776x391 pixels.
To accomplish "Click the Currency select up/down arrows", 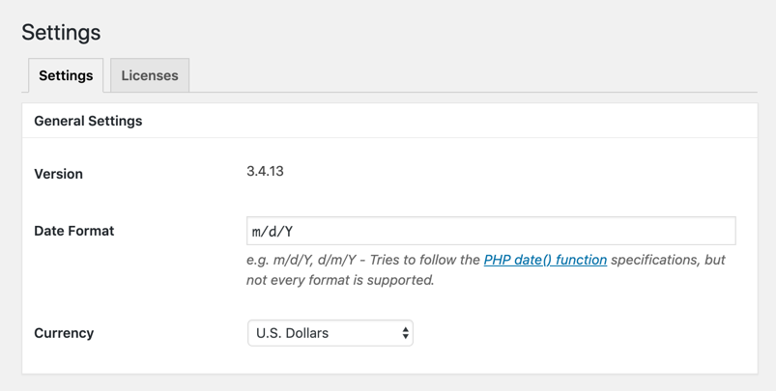I will tap(405, 333).
